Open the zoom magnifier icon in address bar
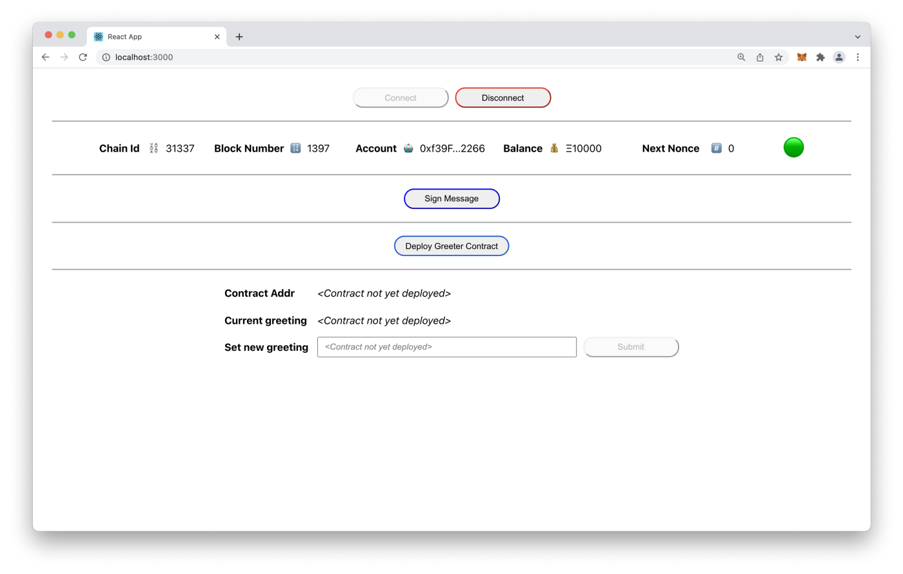 click(x=741, y=57)
